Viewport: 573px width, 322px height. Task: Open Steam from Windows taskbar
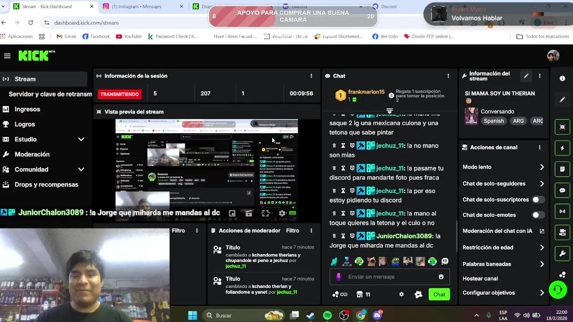tap(310, 316)
